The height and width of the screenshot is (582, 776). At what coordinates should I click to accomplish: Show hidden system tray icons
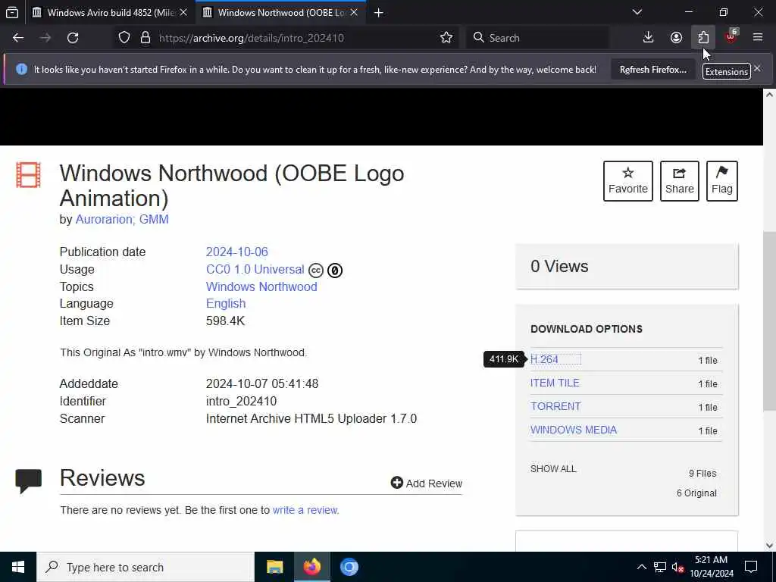641,567
